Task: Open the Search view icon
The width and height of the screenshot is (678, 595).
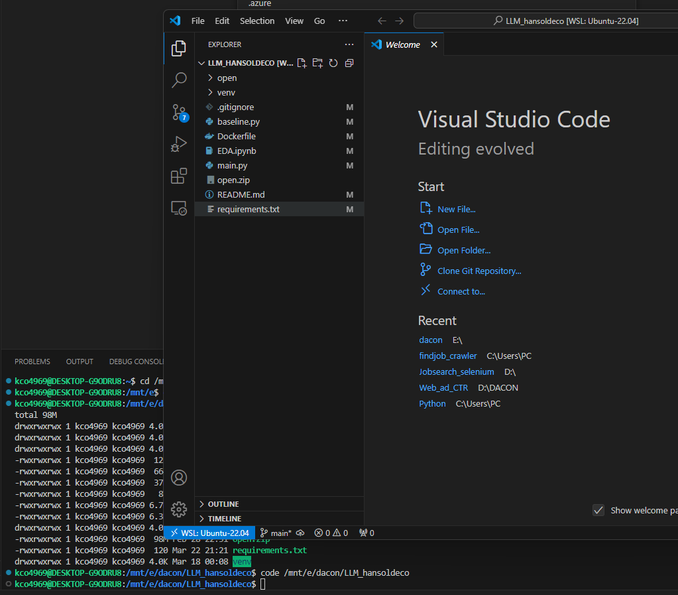Action: point(178,80)
